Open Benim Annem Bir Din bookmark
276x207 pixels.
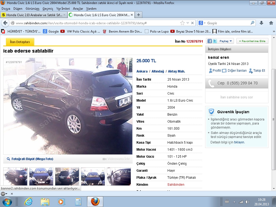tap(122, 32)
